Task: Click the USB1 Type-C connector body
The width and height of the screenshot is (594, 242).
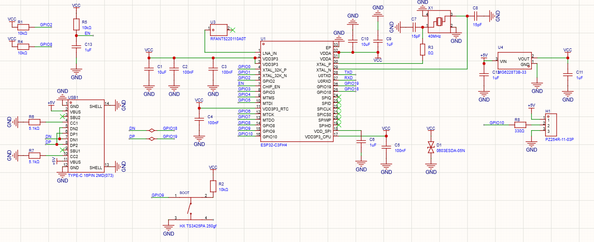Action: pyautogui.click(x=86, y=136)
